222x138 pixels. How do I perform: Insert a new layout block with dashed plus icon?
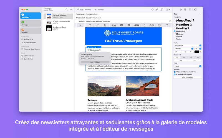(x=80, y=25)
